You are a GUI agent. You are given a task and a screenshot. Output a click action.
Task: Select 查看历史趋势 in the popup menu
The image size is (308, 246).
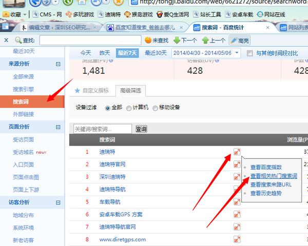click(266, 193)
